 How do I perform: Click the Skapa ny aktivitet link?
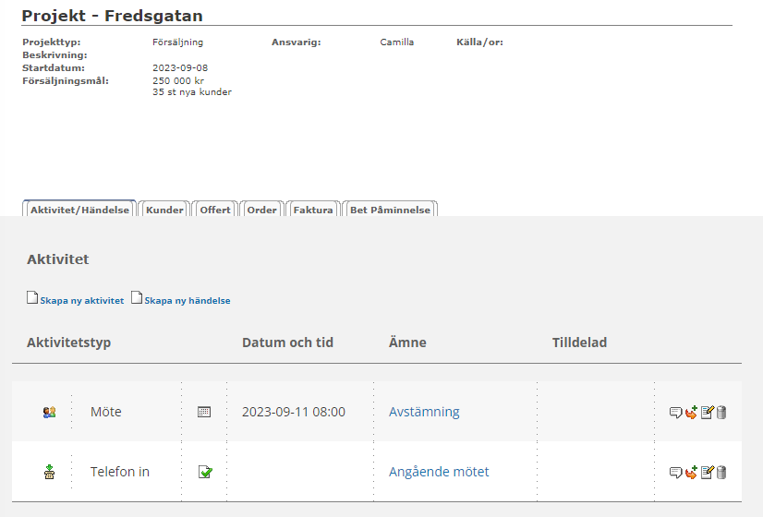(81, 301)
